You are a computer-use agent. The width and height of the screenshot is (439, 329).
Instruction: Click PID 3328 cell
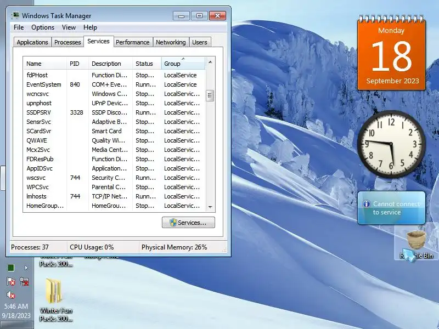(x=76, y=112)
